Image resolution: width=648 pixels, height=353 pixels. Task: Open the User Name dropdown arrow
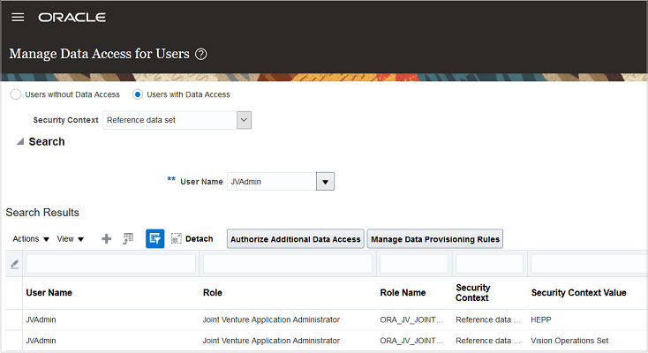pos(326,181)
